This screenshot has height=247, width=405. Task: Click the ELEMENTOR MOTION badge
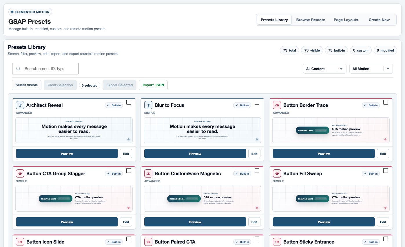(30, 12)
